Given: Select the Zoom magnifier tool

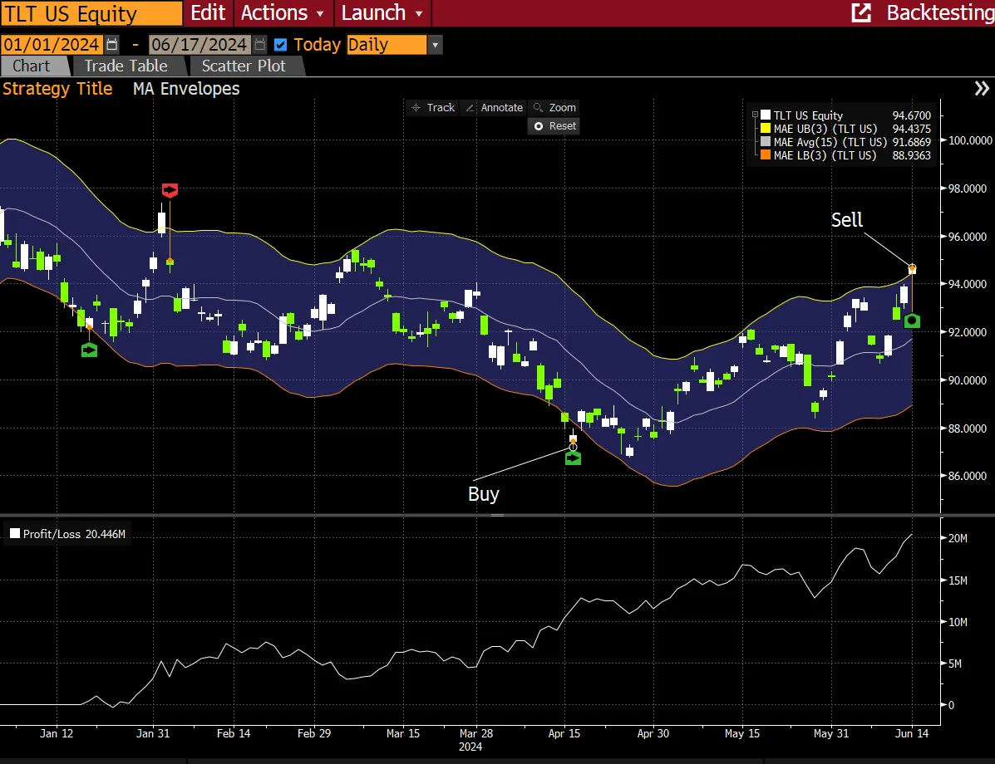Looking at the screenshot, I should pyautogui.click(x=554, y=108).
